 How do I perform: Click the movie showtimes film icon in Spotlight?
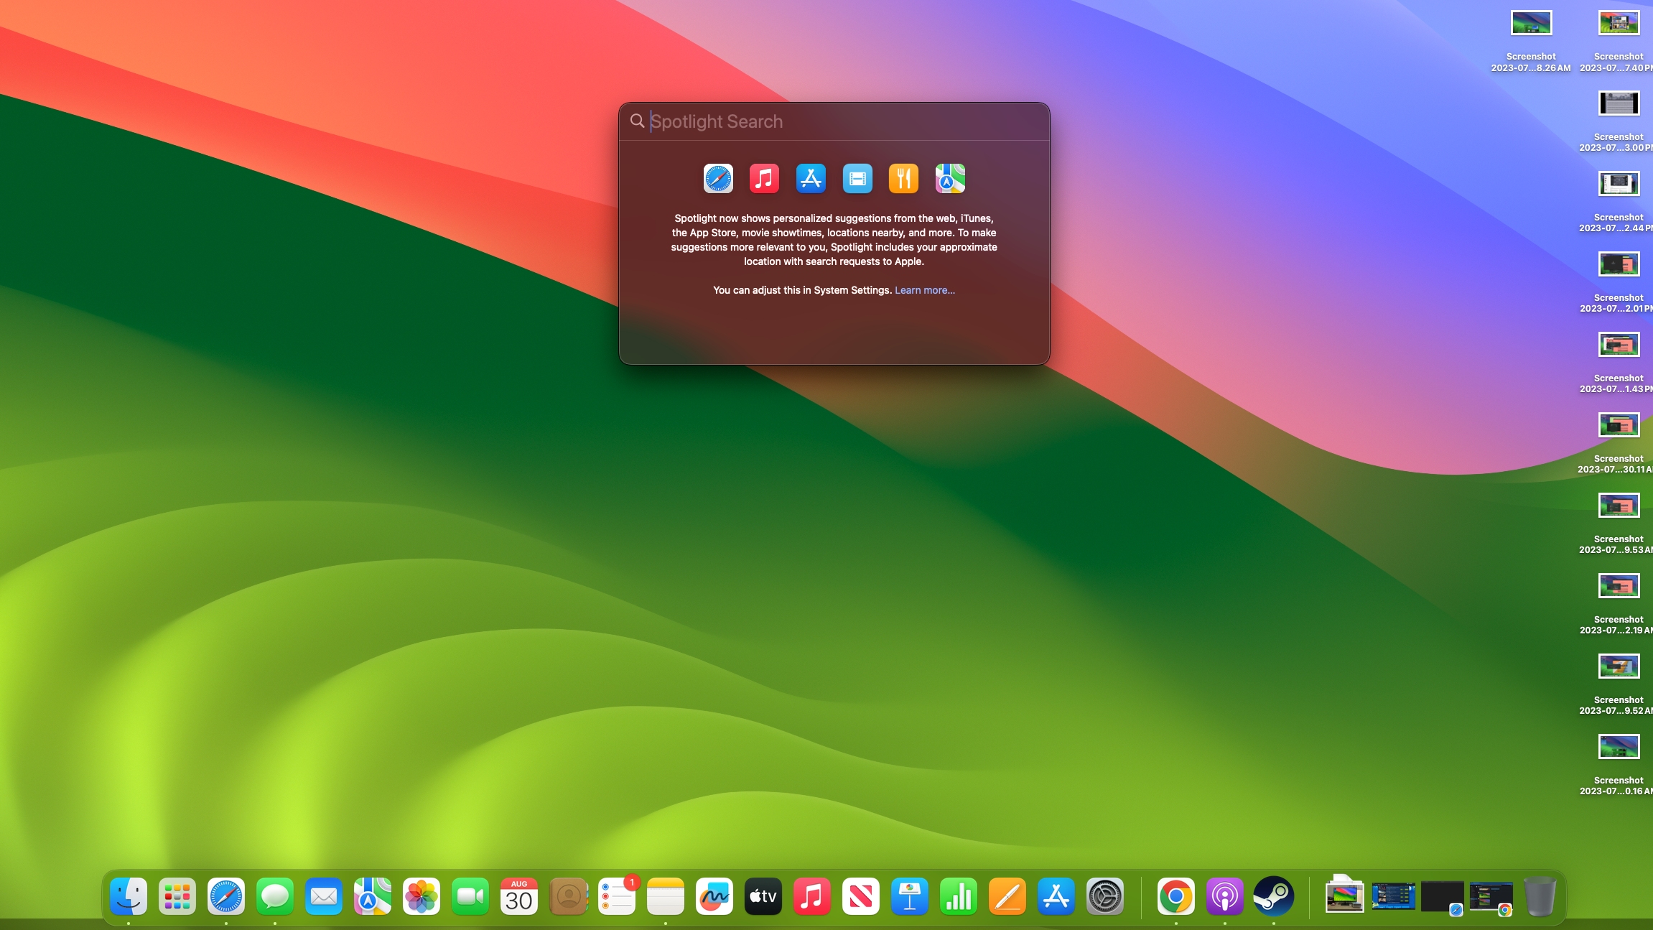[x=857, y=179]
